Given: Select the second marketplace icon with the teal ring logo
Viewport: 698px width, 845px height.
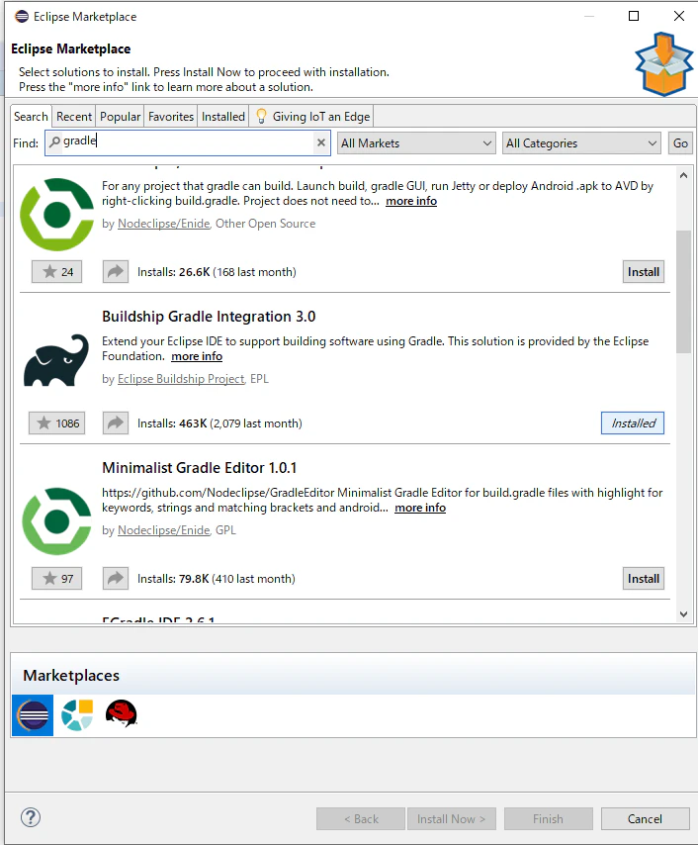Looking at the screenshot, I should [x=77, y=715].
